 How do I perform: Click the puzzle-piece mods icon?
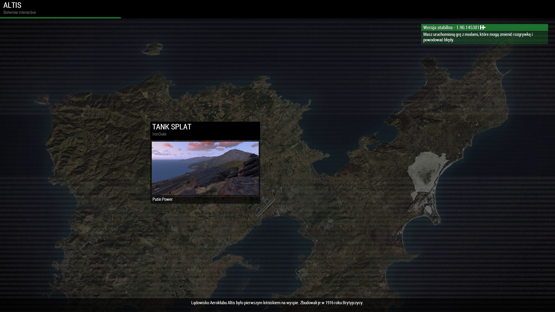click(x=483, y=27)
